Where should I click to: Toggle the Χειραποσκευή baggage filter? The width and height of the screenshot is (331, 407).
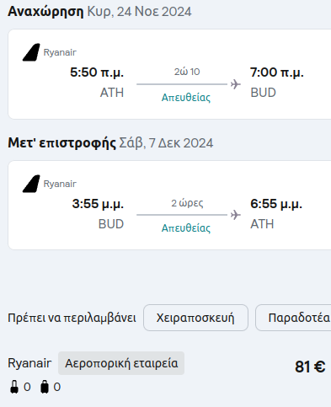195,318
